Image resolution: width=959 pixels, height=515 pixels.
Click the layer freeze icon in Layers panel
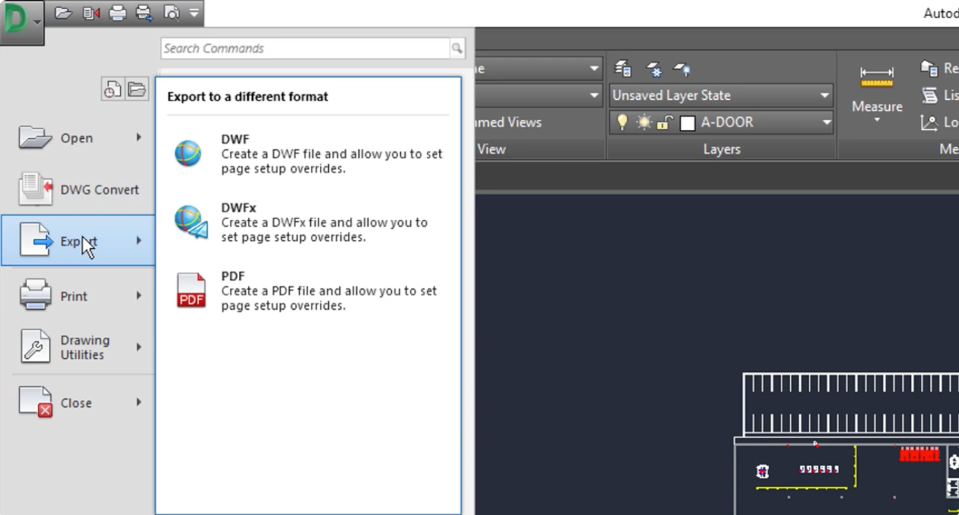pos(655,70)
